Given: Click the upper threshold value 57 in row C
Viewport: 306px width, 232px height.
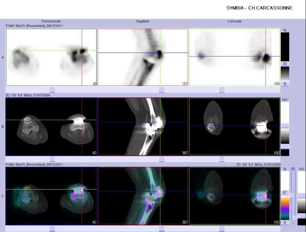Looking at the screenshot, I should tap(285, 193).
